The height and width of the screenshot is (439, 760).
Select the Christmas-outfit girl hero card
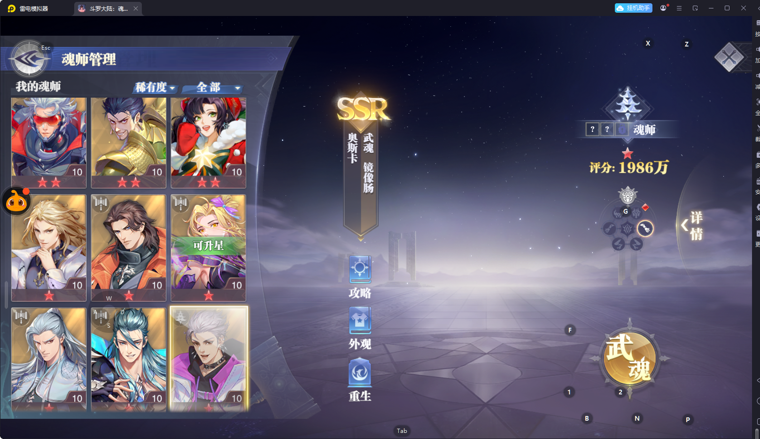[x=209, y=143]
